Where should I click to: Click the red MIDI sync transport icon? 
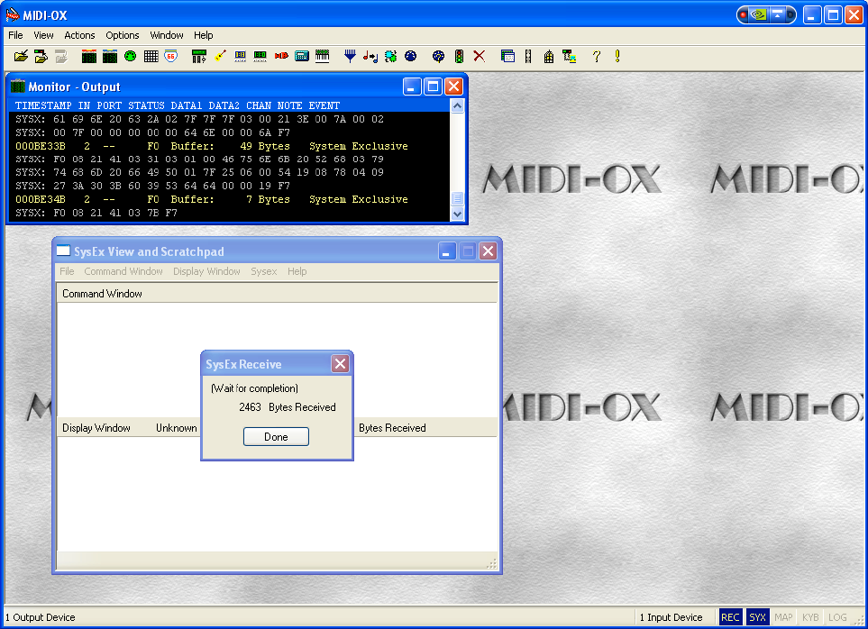[281, 57]
